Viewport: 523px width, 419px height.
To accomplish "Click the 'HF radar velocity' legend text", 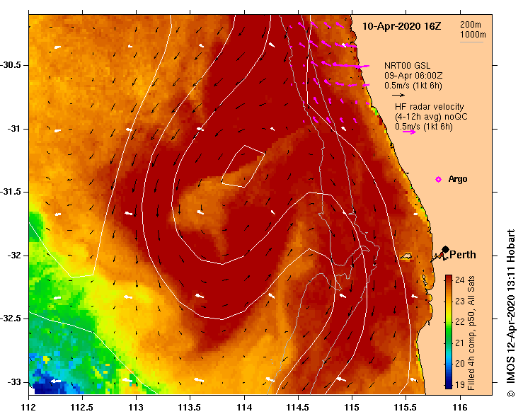I will tap(430, 107).
